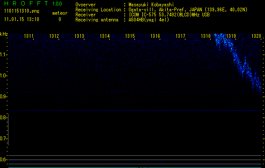Click the meteor count label
This screenshot has width=265, height=168.
pos(60,13)
